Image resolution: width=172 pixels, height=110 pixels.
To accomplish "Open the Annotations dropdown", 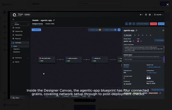I will [75, 96].
